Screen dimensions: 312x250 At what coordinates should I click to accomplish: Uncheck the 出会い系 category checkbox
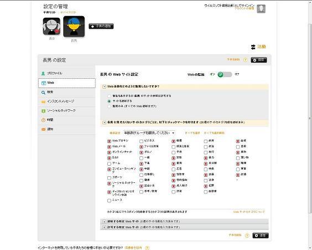coord(141,186)
